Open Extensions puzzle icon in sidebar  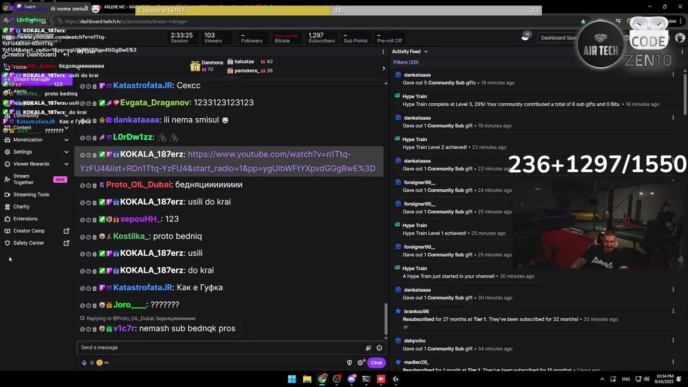pyautogui.click(x=8, y=219)
